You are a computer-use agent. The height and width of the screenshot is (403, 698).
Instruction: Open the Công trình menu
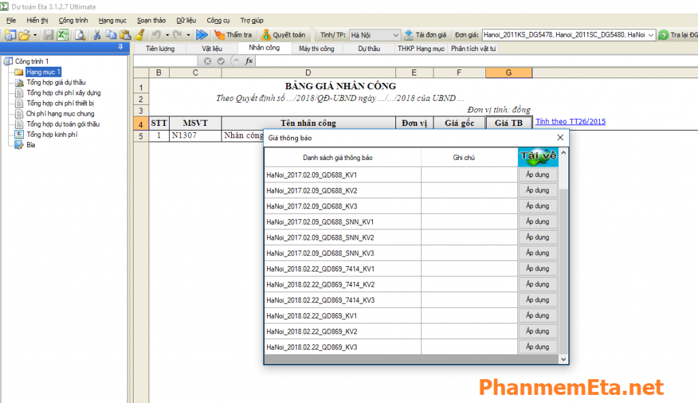[73, 20]
